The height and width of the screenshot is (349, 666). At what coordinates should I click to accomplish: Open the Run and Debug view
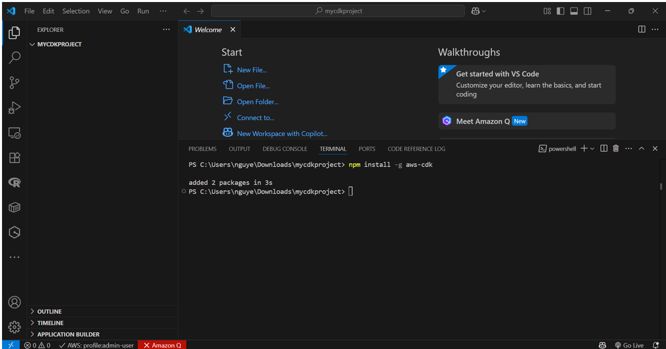14,107
